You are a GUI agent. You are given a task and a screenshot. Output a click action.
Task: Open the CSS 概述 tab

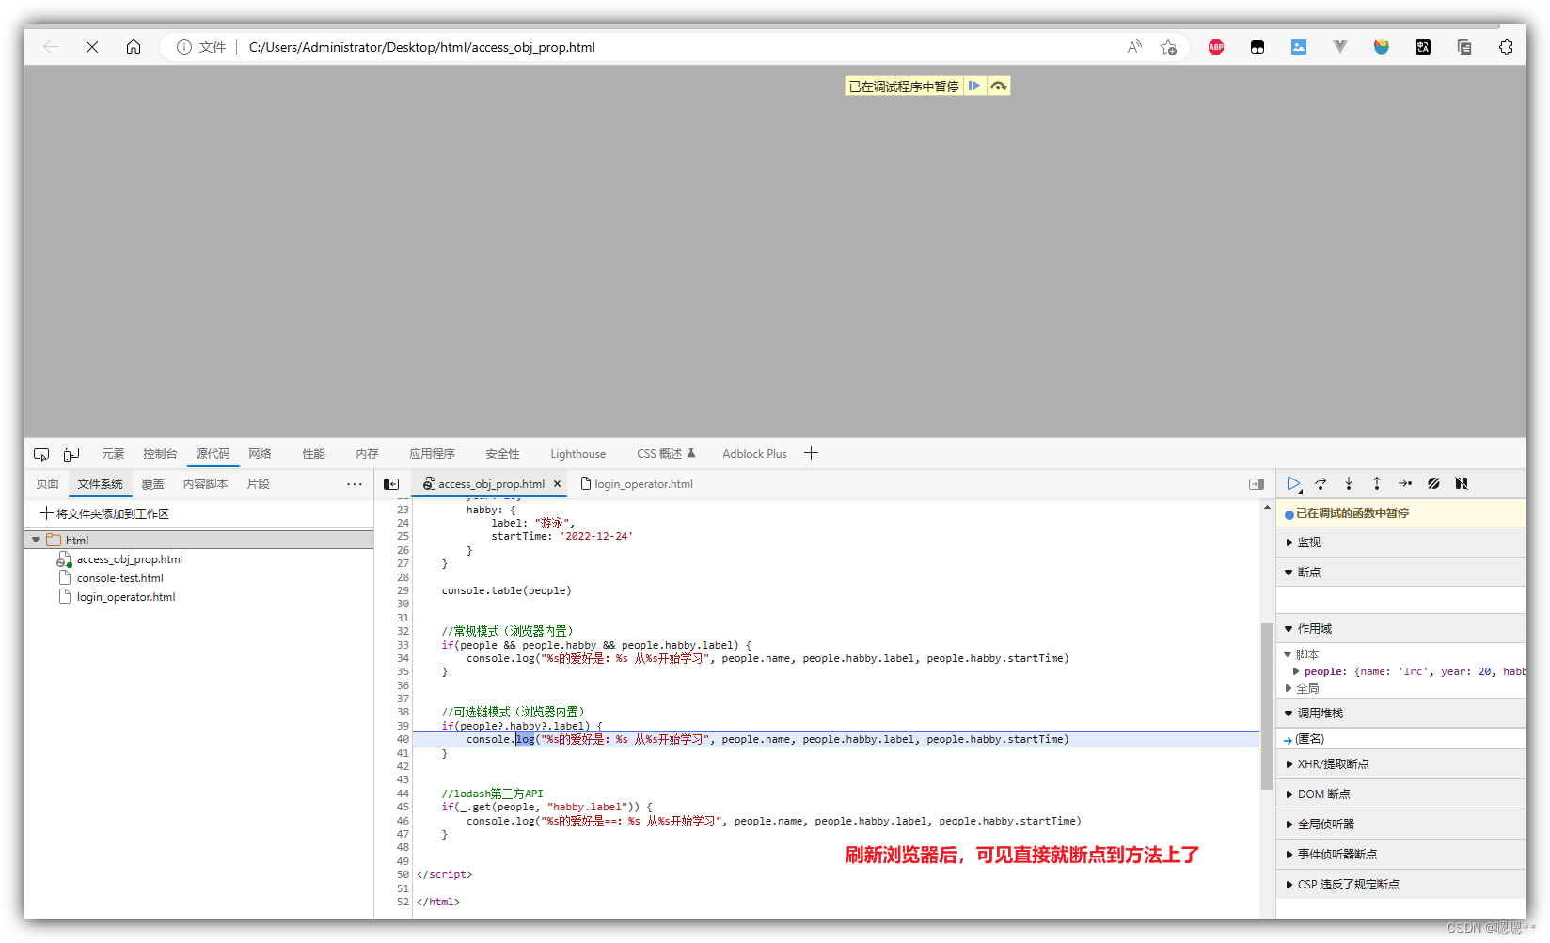(666, 454)
